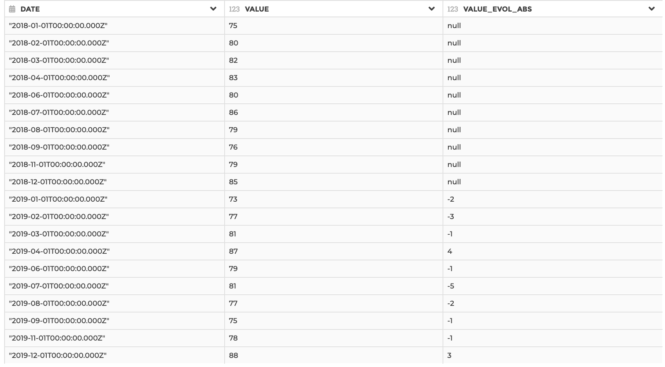Expand the VALUE column chevron menu
The image size is (665, 367).
pos(432,9)
